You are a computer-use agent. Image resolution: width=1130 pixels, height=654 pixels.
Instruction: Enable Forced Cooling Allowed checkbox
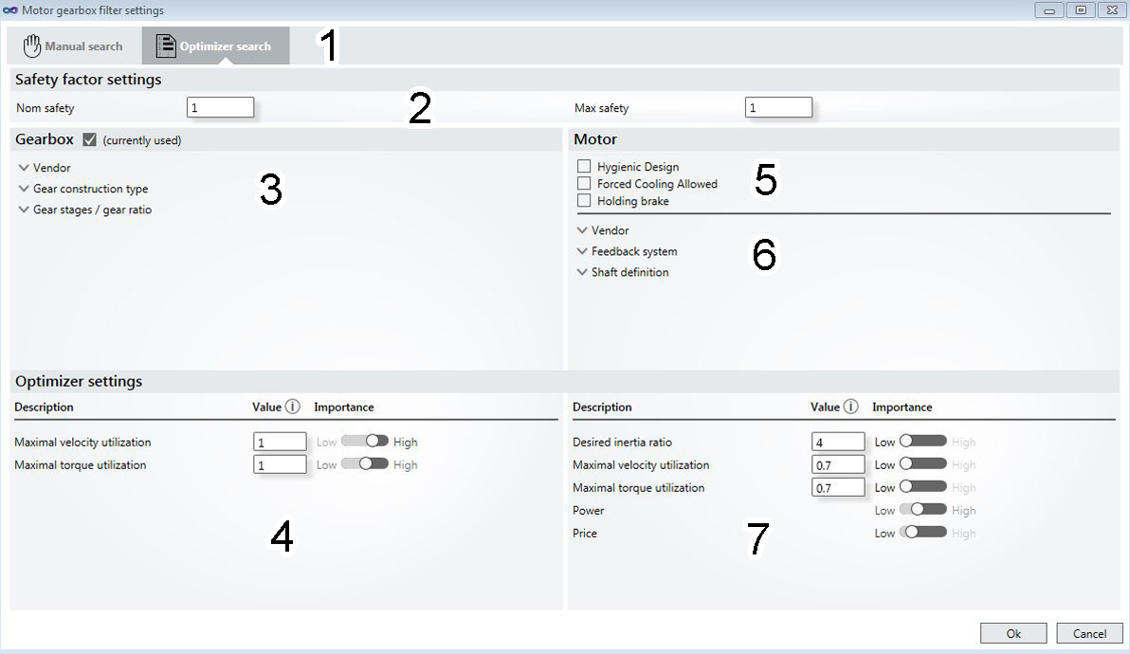click(584, 184)
